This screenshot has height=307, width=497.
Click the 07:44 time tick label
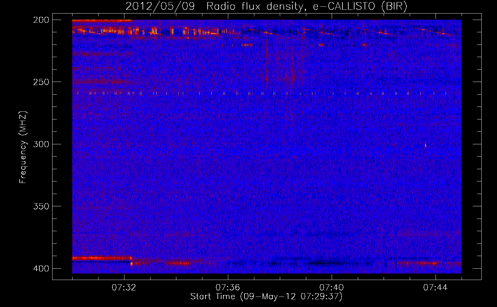(435, 288)
